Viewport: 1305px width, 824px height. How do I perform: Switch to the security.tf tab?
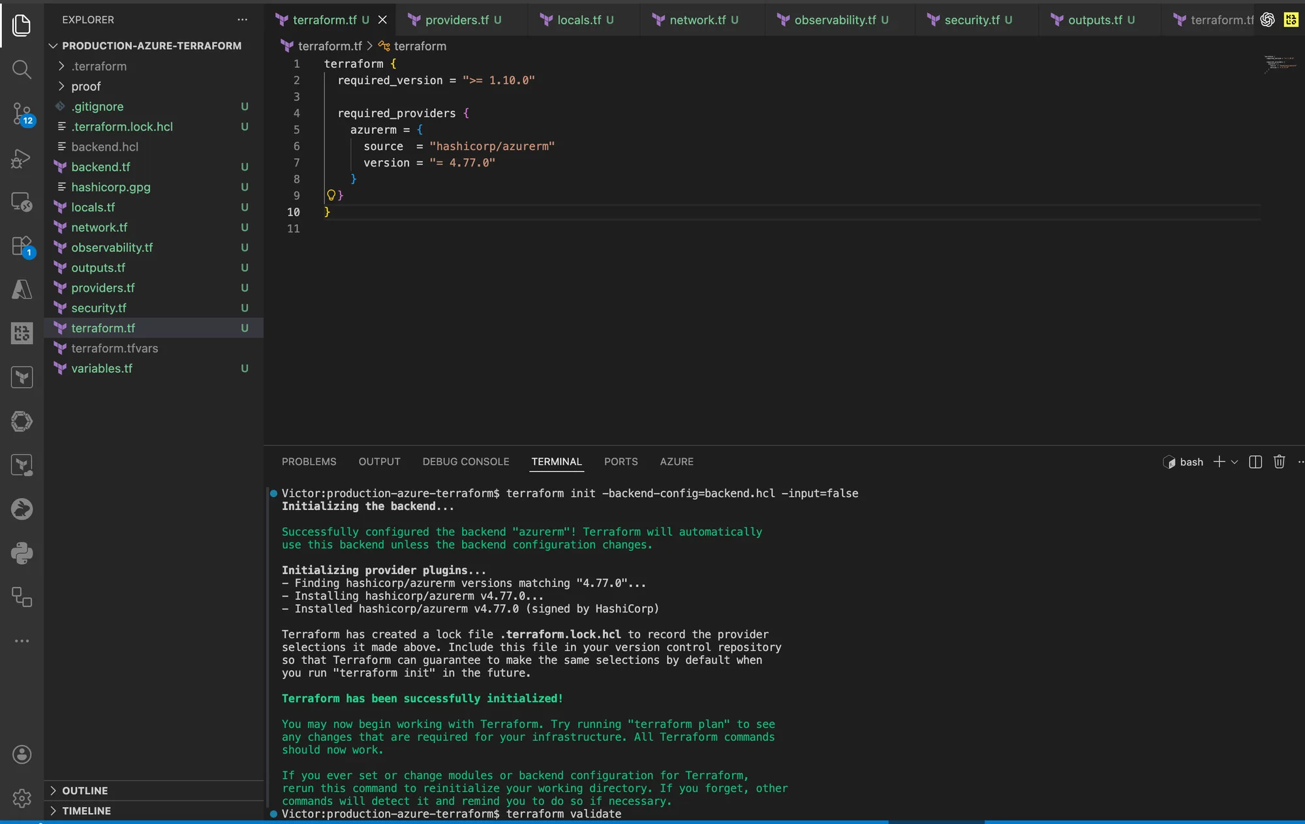tap(978, 20)
